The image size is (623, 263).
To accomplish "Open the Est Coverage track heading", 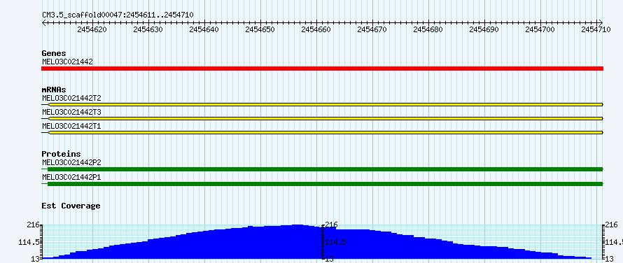I will coord(71,206).
